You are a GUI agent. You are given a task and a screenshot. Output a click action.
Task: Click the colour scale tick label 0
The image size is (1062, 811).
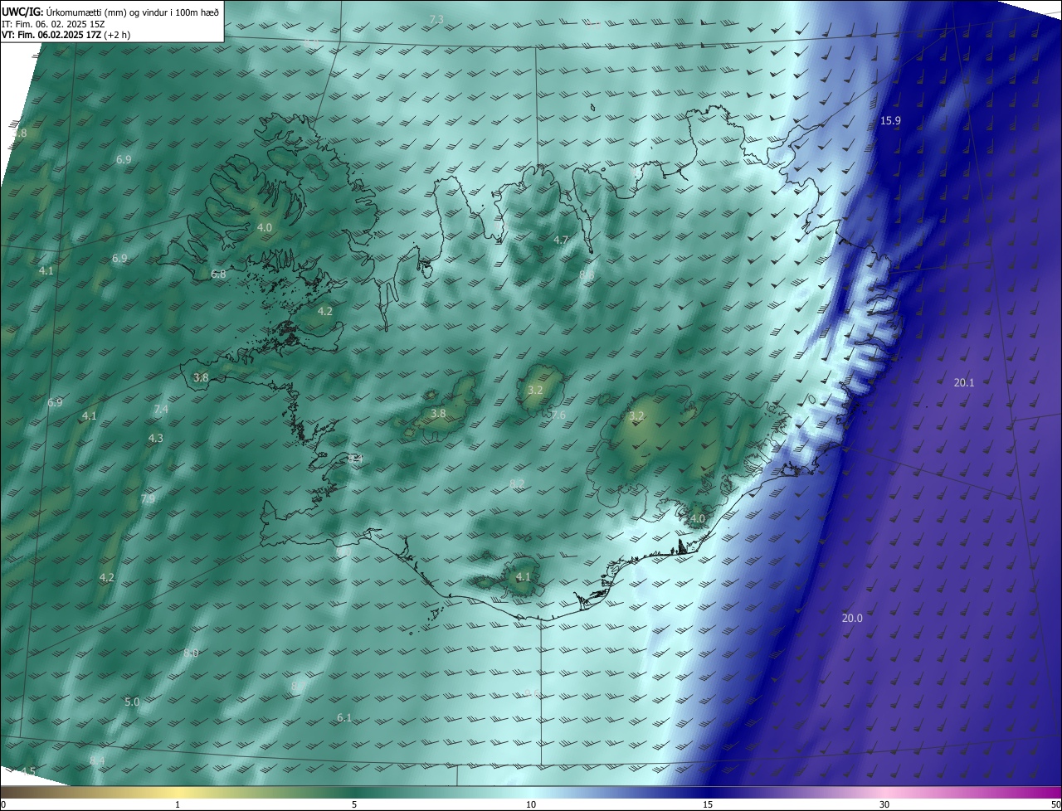2,804
